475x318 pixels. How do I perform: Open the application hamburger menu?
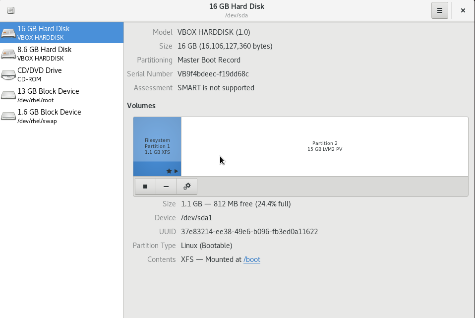pyautogui.click(x=439, y=10)
